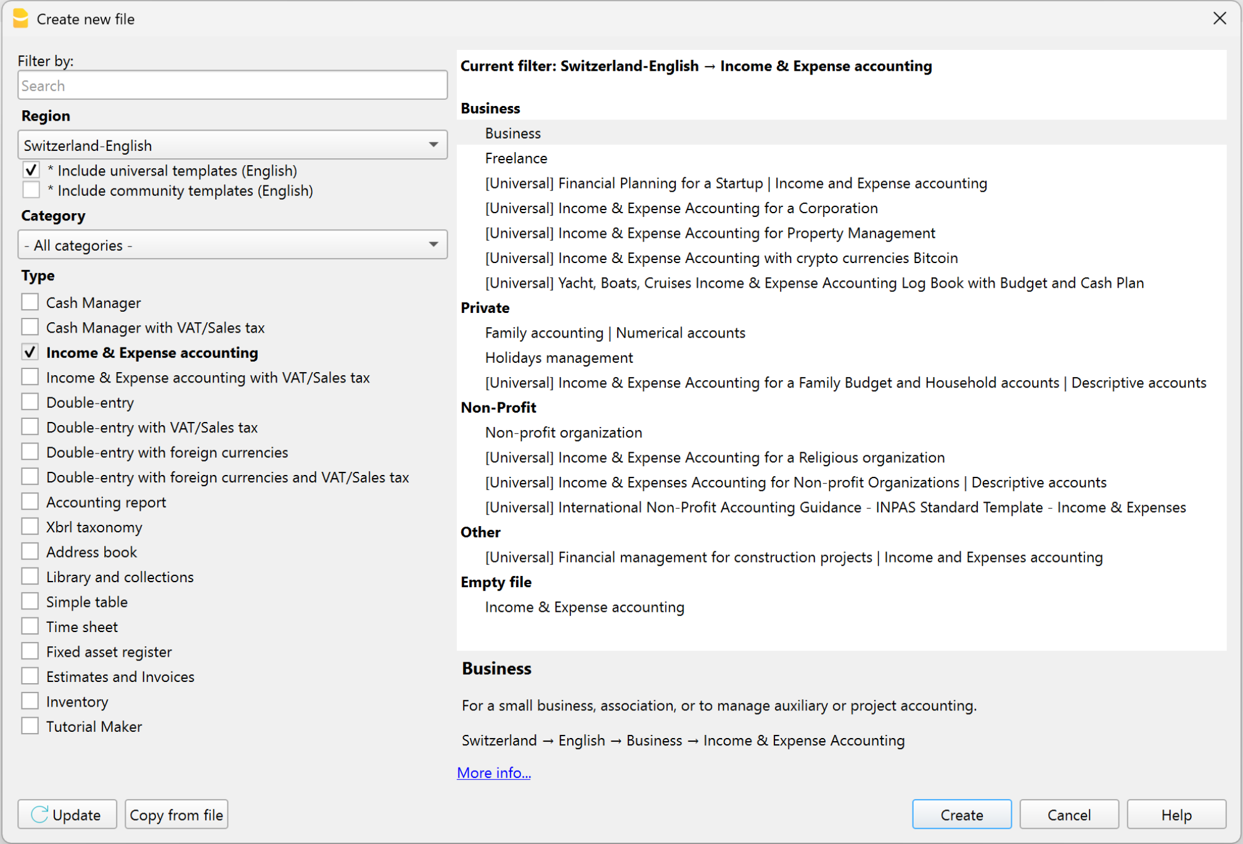Close the Create new file dialog
This screenshot has width=1243, height=844.
[x=1219, y=18]
